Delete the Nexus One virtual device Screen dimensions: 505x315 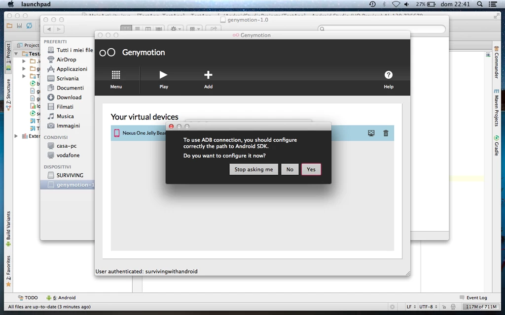(x=386, y=133)
